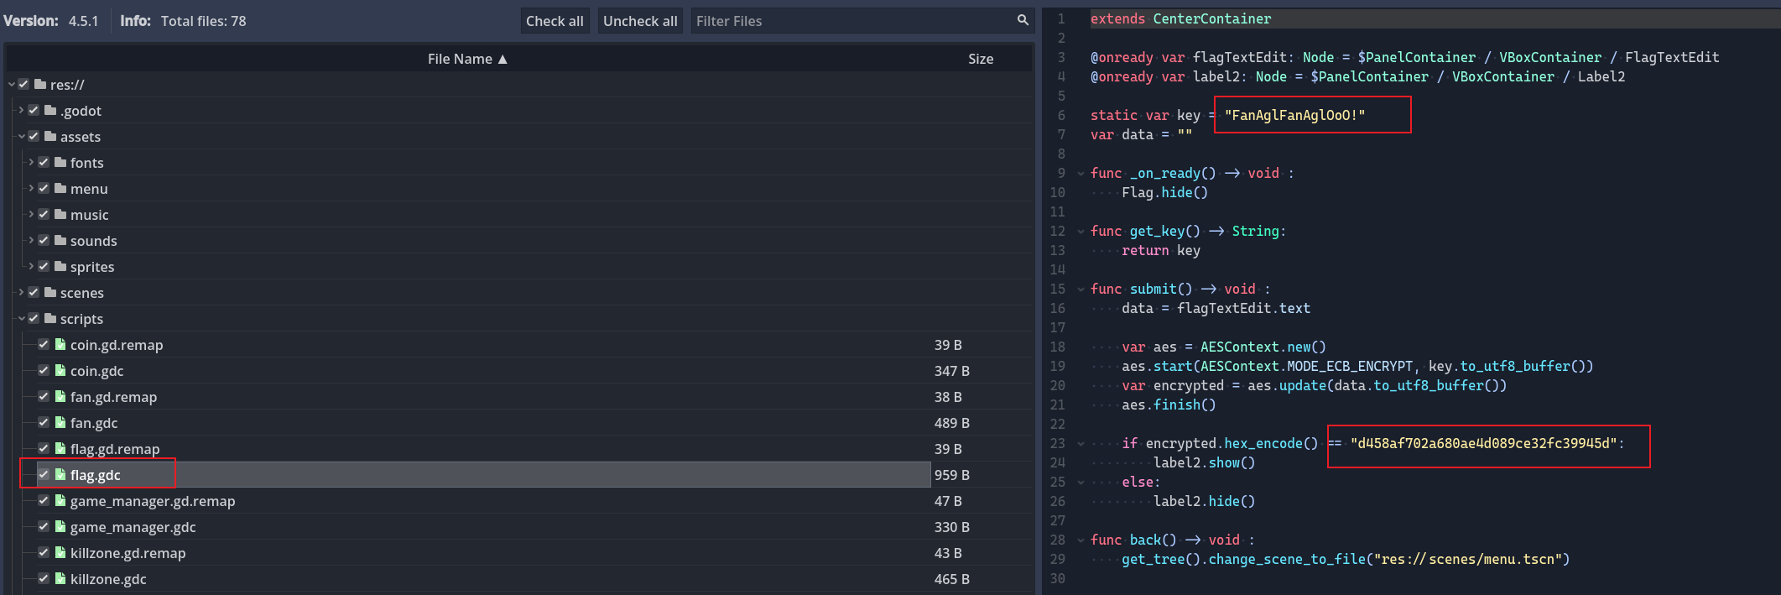Toggle the res:// root checkbox
Screen dimensions: 1781x595
pos(23,84)
